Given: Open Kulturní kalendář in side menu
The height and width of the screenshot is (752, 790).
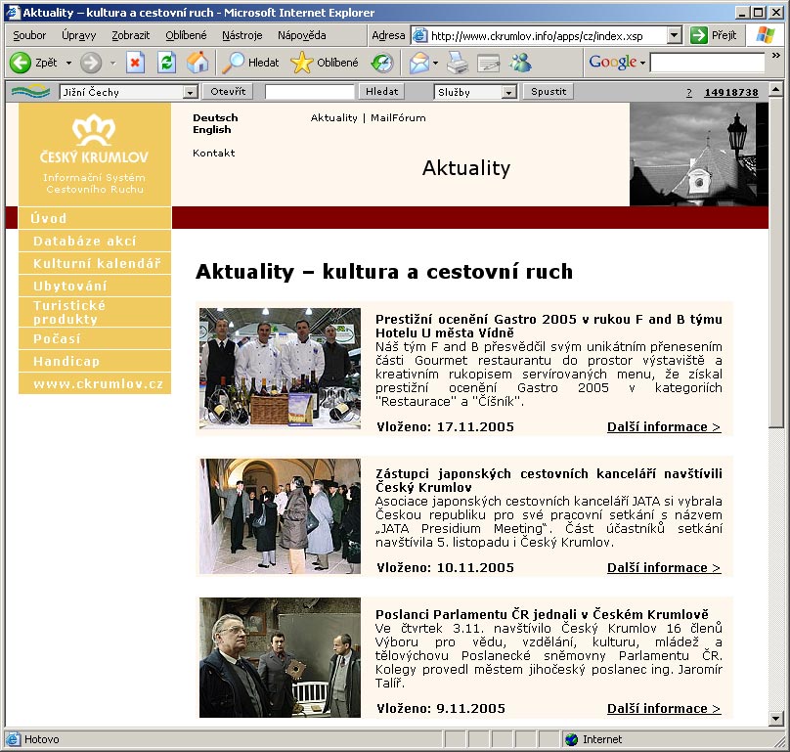Looking at the screenshot, I should (x=95, y=263).
